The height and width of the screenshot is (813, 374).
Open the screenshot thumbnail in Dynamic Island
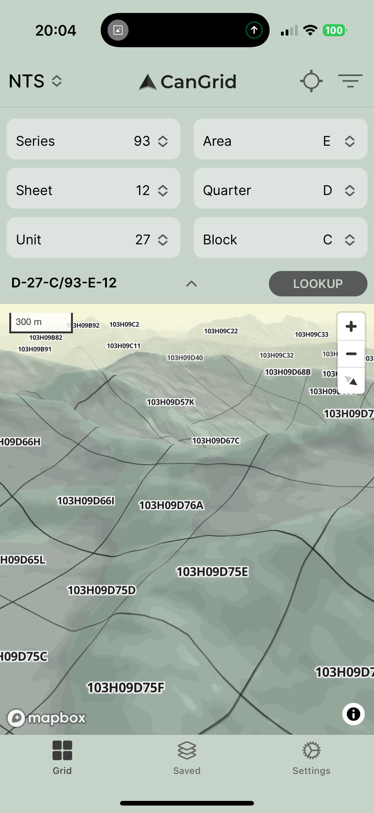pyautogui.click(x=118, y=30)
